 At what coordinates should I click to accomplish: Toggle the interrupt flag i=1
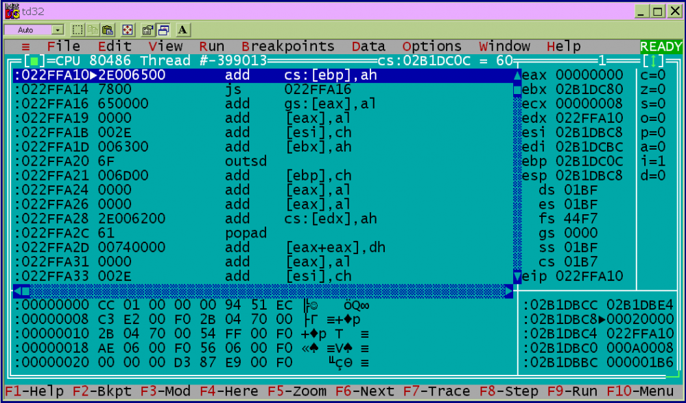(652, 161)
